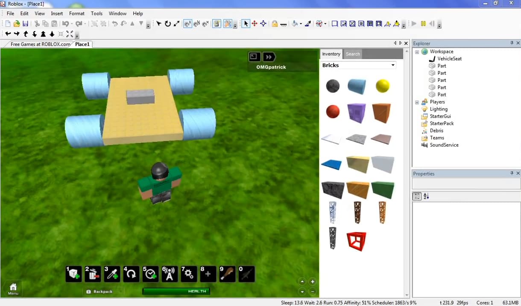Select hotbar slot 7 gears tool
The width and height of the screenshot is (521, 306).
[x=189, y=274]
